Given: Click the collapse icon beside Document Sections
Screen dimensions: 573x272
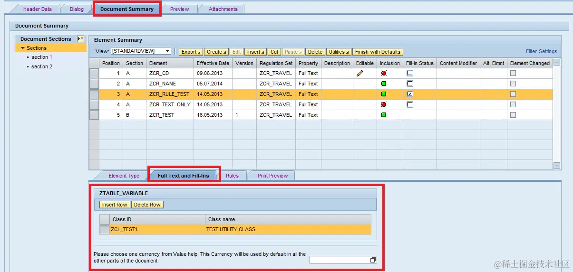Looking at the screenshot, I should (81, 39).
